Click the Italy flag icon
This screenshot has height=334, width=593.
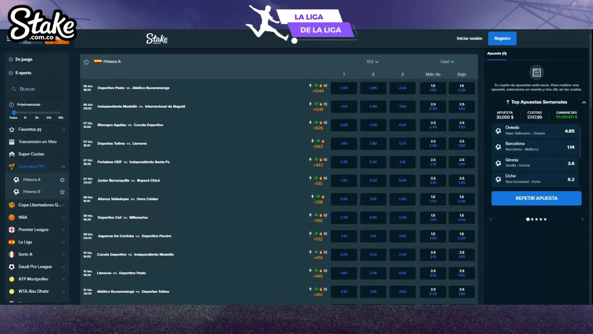click(12, 254)
